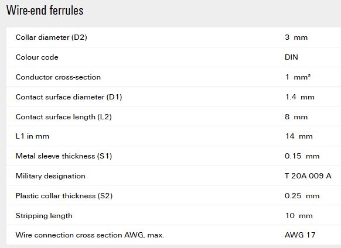Select the Colour code row label
341x248 pixels.
pyautogui.click(x=37, y=57)
